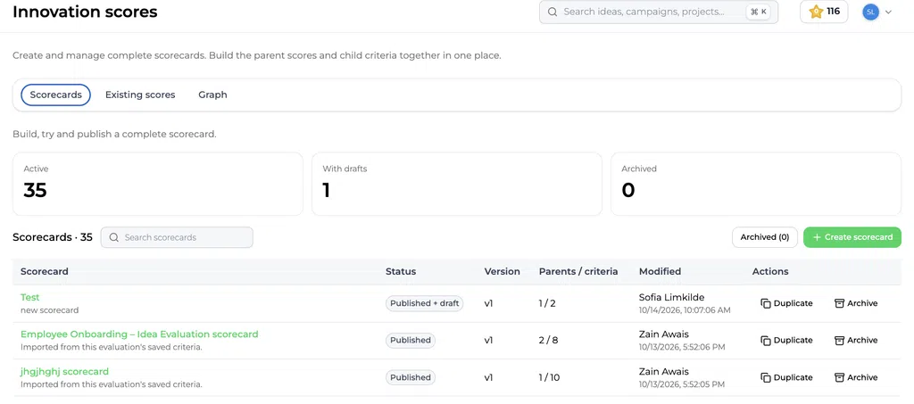Focus the Search ideas, campaigns, projects field
This screenshot has width=914, height=404.
click(x=659, y=12)
